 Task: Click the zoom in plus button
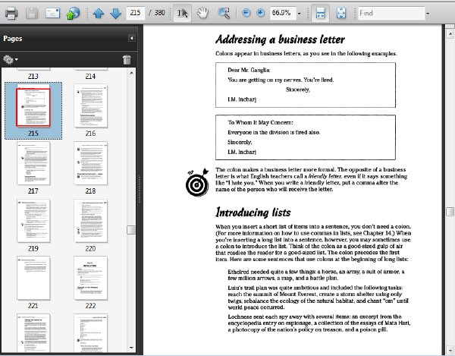coord(260,13)
